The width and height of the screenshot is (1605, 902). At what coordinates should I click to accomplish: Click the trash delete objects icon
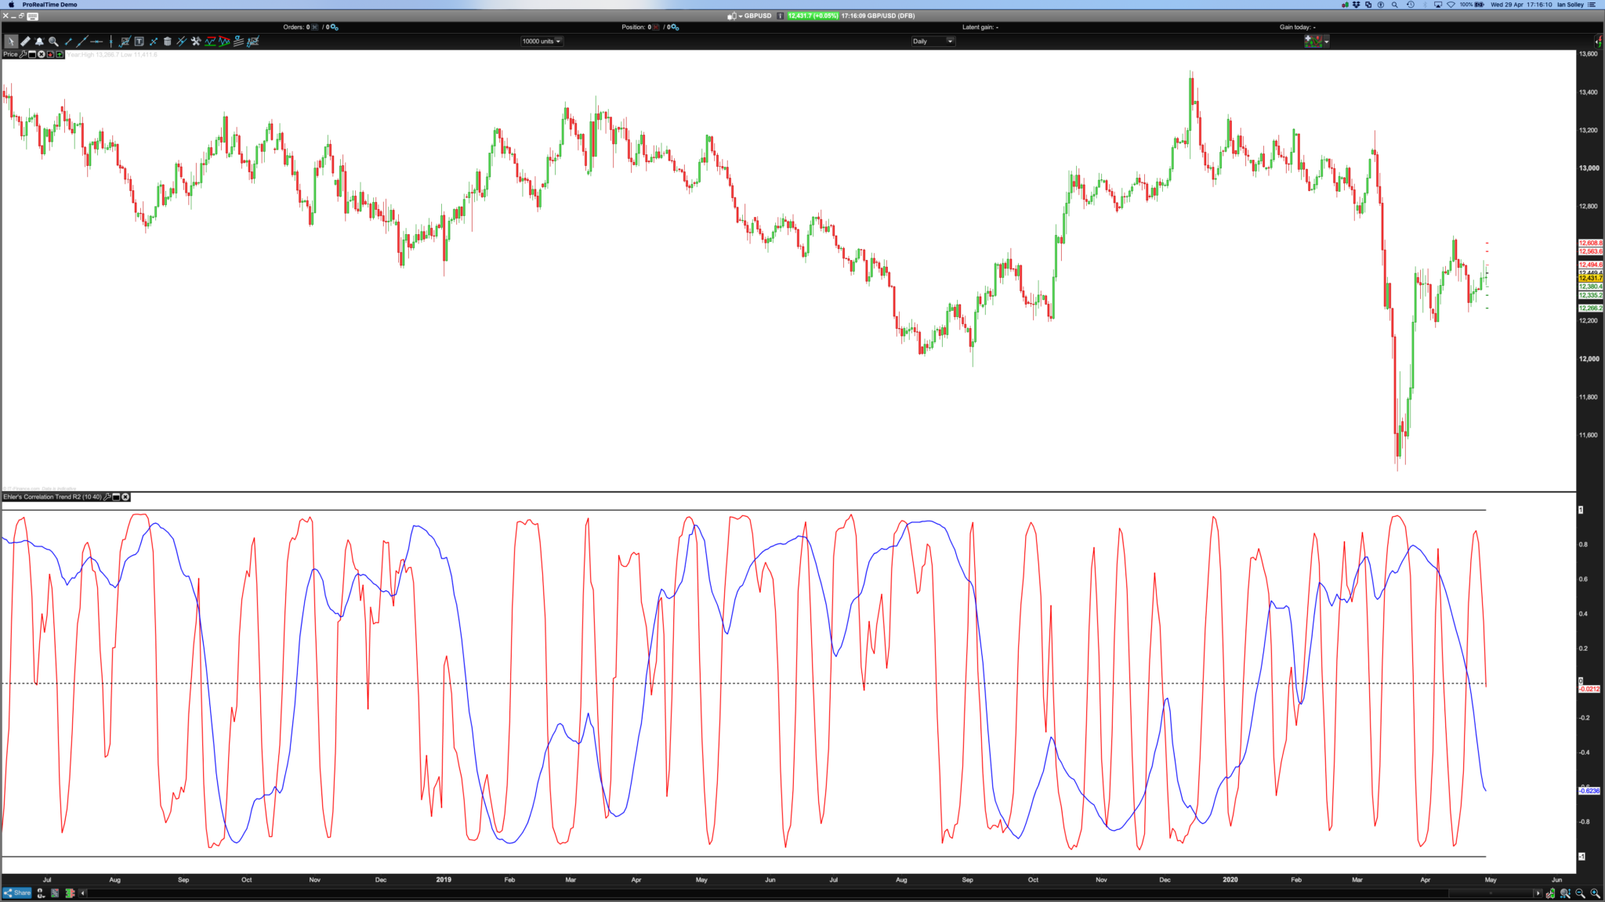tap(167, 41)
